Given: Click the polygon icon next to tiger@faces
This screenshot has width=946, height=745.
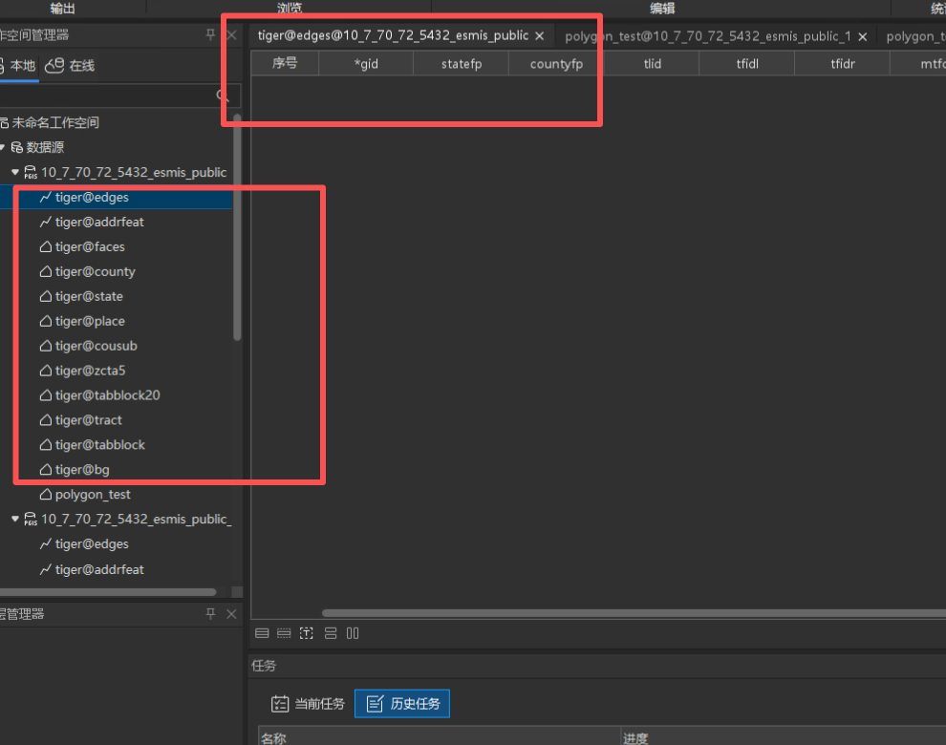Looking at the screenshot, I should 45,246.
